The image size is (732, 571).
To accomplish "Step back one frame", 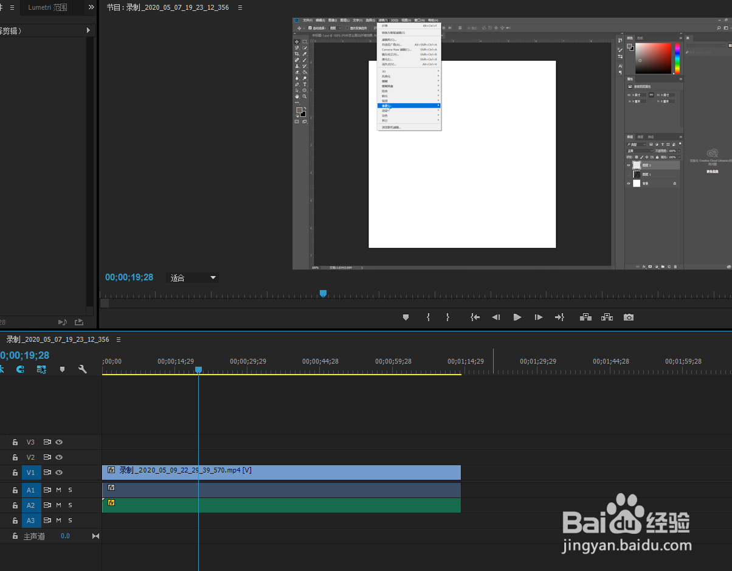I will [x=496, y=317].
